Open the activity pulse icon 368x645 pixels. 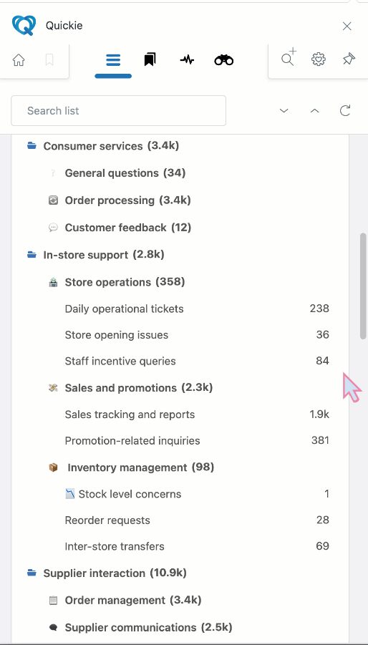click(x=187, y=60)
